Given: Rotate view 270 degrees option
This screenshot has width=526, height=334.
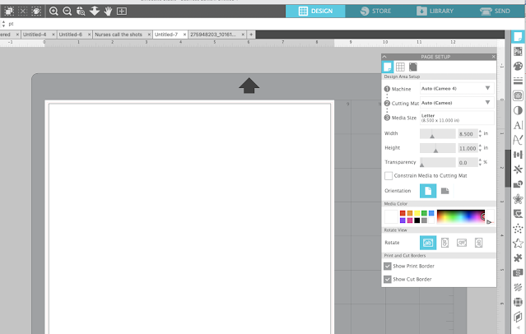Looking at the screenshot, I should (479, 243).
